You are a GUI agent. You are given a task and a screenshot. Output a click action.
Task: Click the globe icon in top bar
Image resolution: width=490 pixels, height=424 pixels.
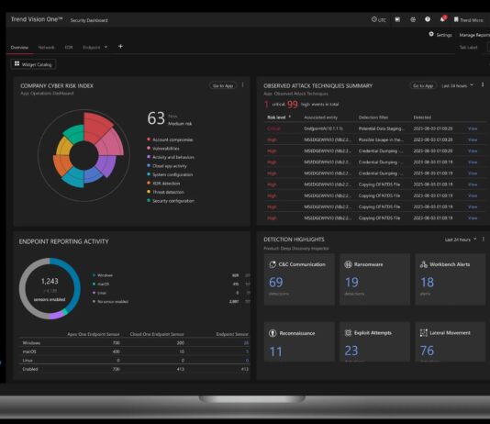pos(413,19)
